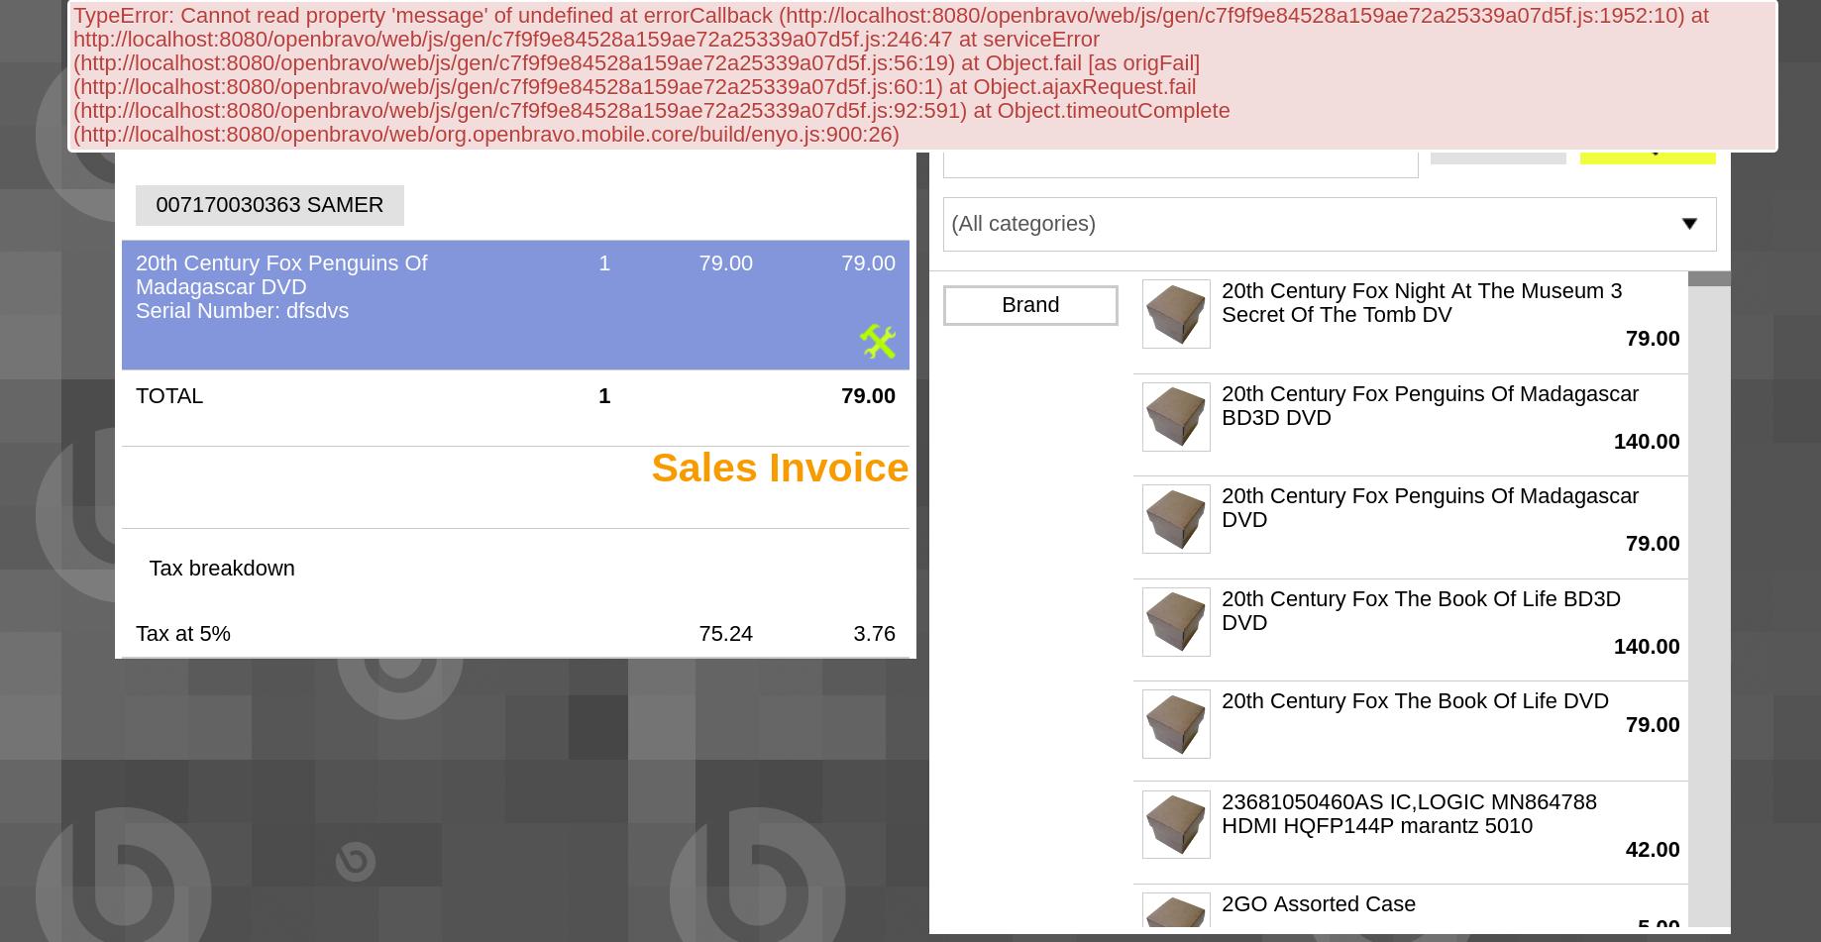The width and height of the screenshot is (1821, 942).
Task: Click the yellow search button
Action: tap(1647, 157)
